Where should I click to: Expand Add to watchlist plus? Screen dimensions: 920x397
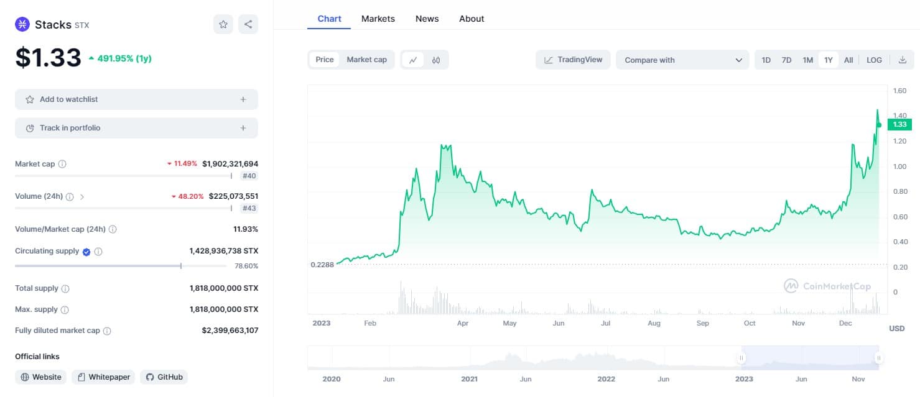(x=243, y=99)
